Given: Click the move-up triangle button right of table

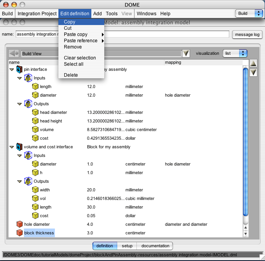Looking at the screenshot, I should coord(253,63).
